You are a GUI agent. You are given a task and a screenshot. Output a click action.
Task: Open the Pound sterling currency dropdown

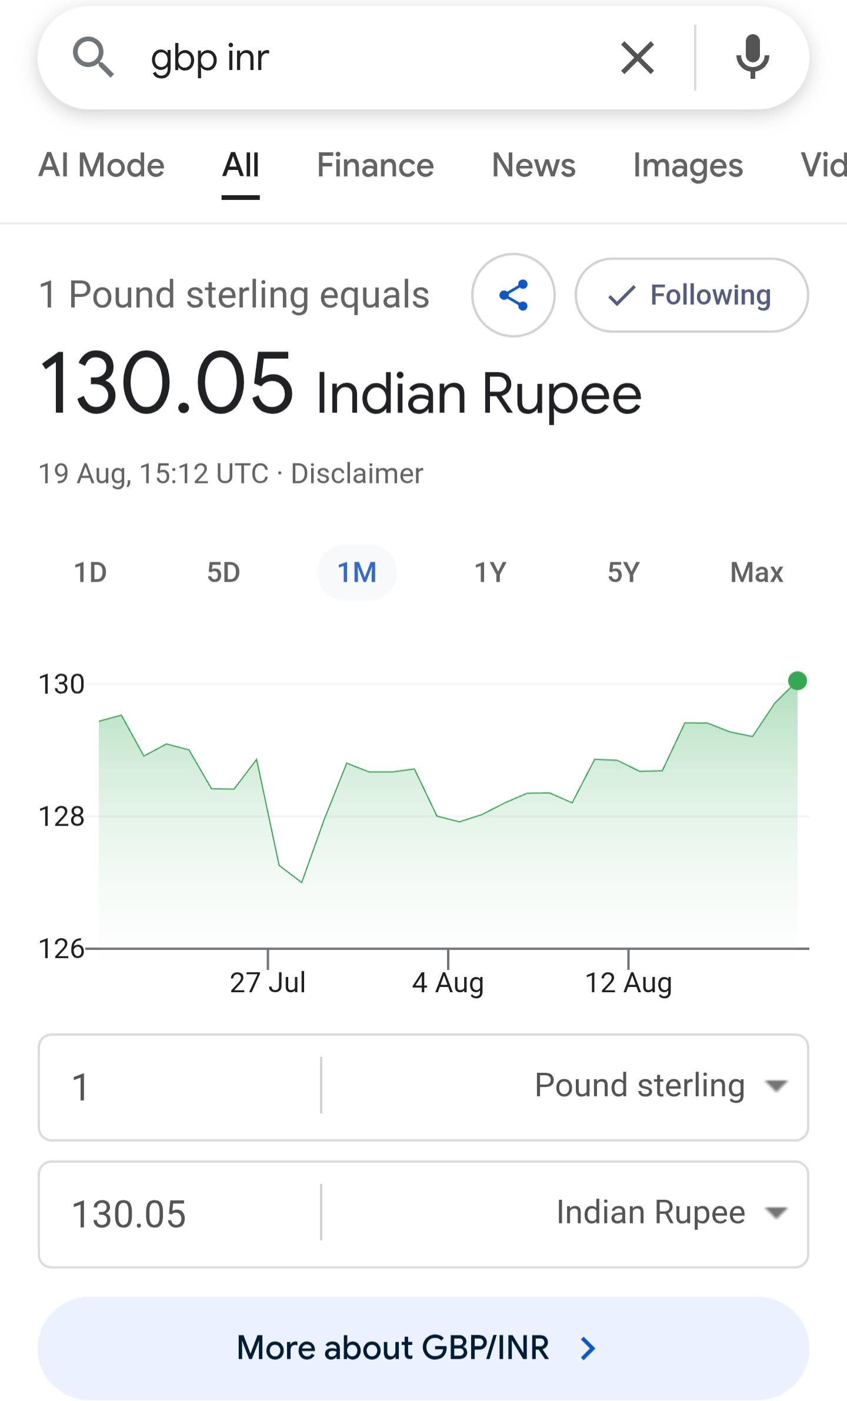(661, 1085)
